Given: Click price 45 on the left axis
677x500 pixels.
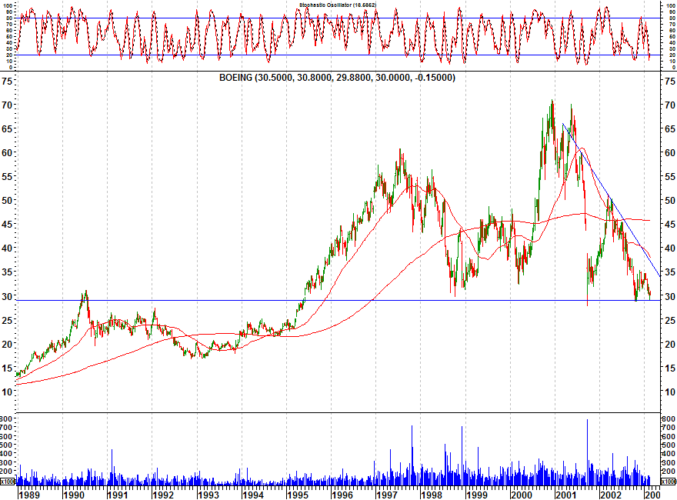Looking at the screenshot, I should [x=6, y=225].
